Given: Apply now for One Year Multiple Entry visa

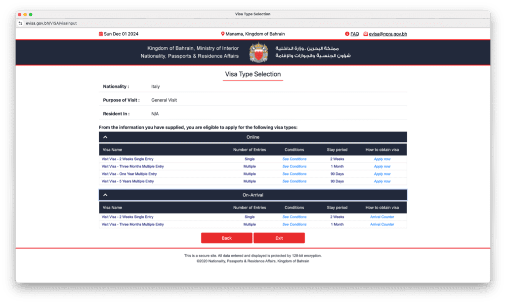Looking at the screenshot, I should click(x=382, y=174).
